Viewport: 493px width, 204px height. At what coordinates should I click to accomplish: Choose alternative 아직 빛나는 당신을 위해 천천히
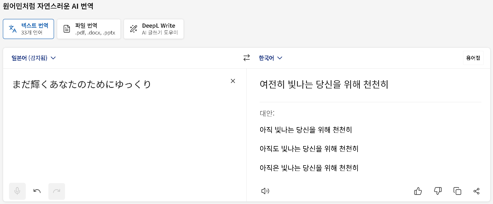tap(306, 130)
